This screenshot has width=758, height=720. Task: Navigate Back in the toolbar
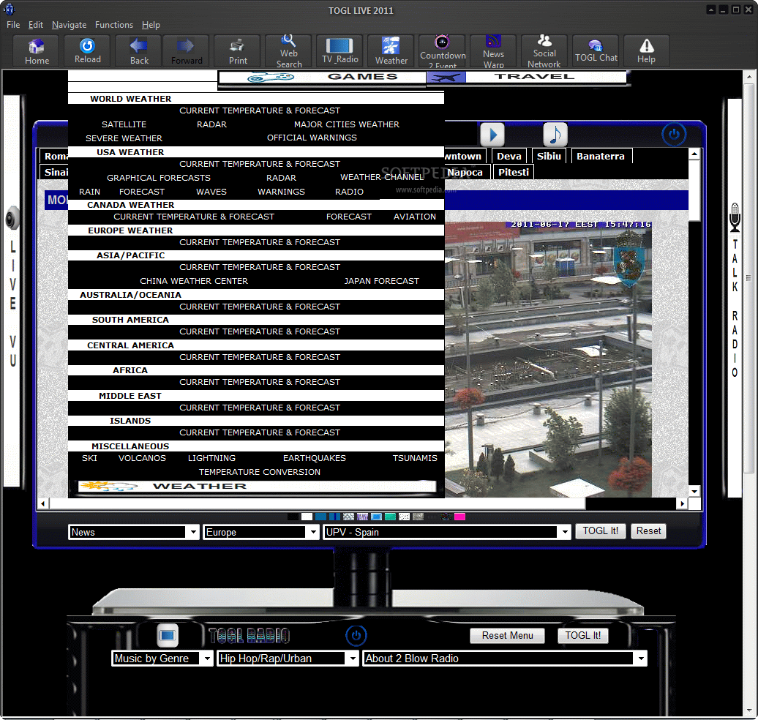click(139, 51)
